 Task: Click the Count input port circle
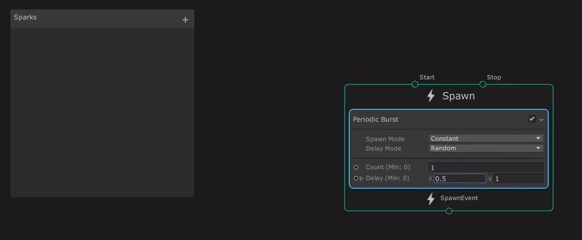click(x=356, y=167)
